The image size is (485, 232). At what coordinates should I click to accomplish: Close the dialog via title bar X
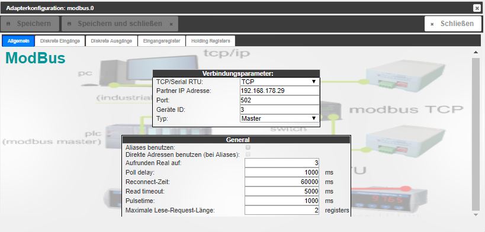[x=477, y=8]
